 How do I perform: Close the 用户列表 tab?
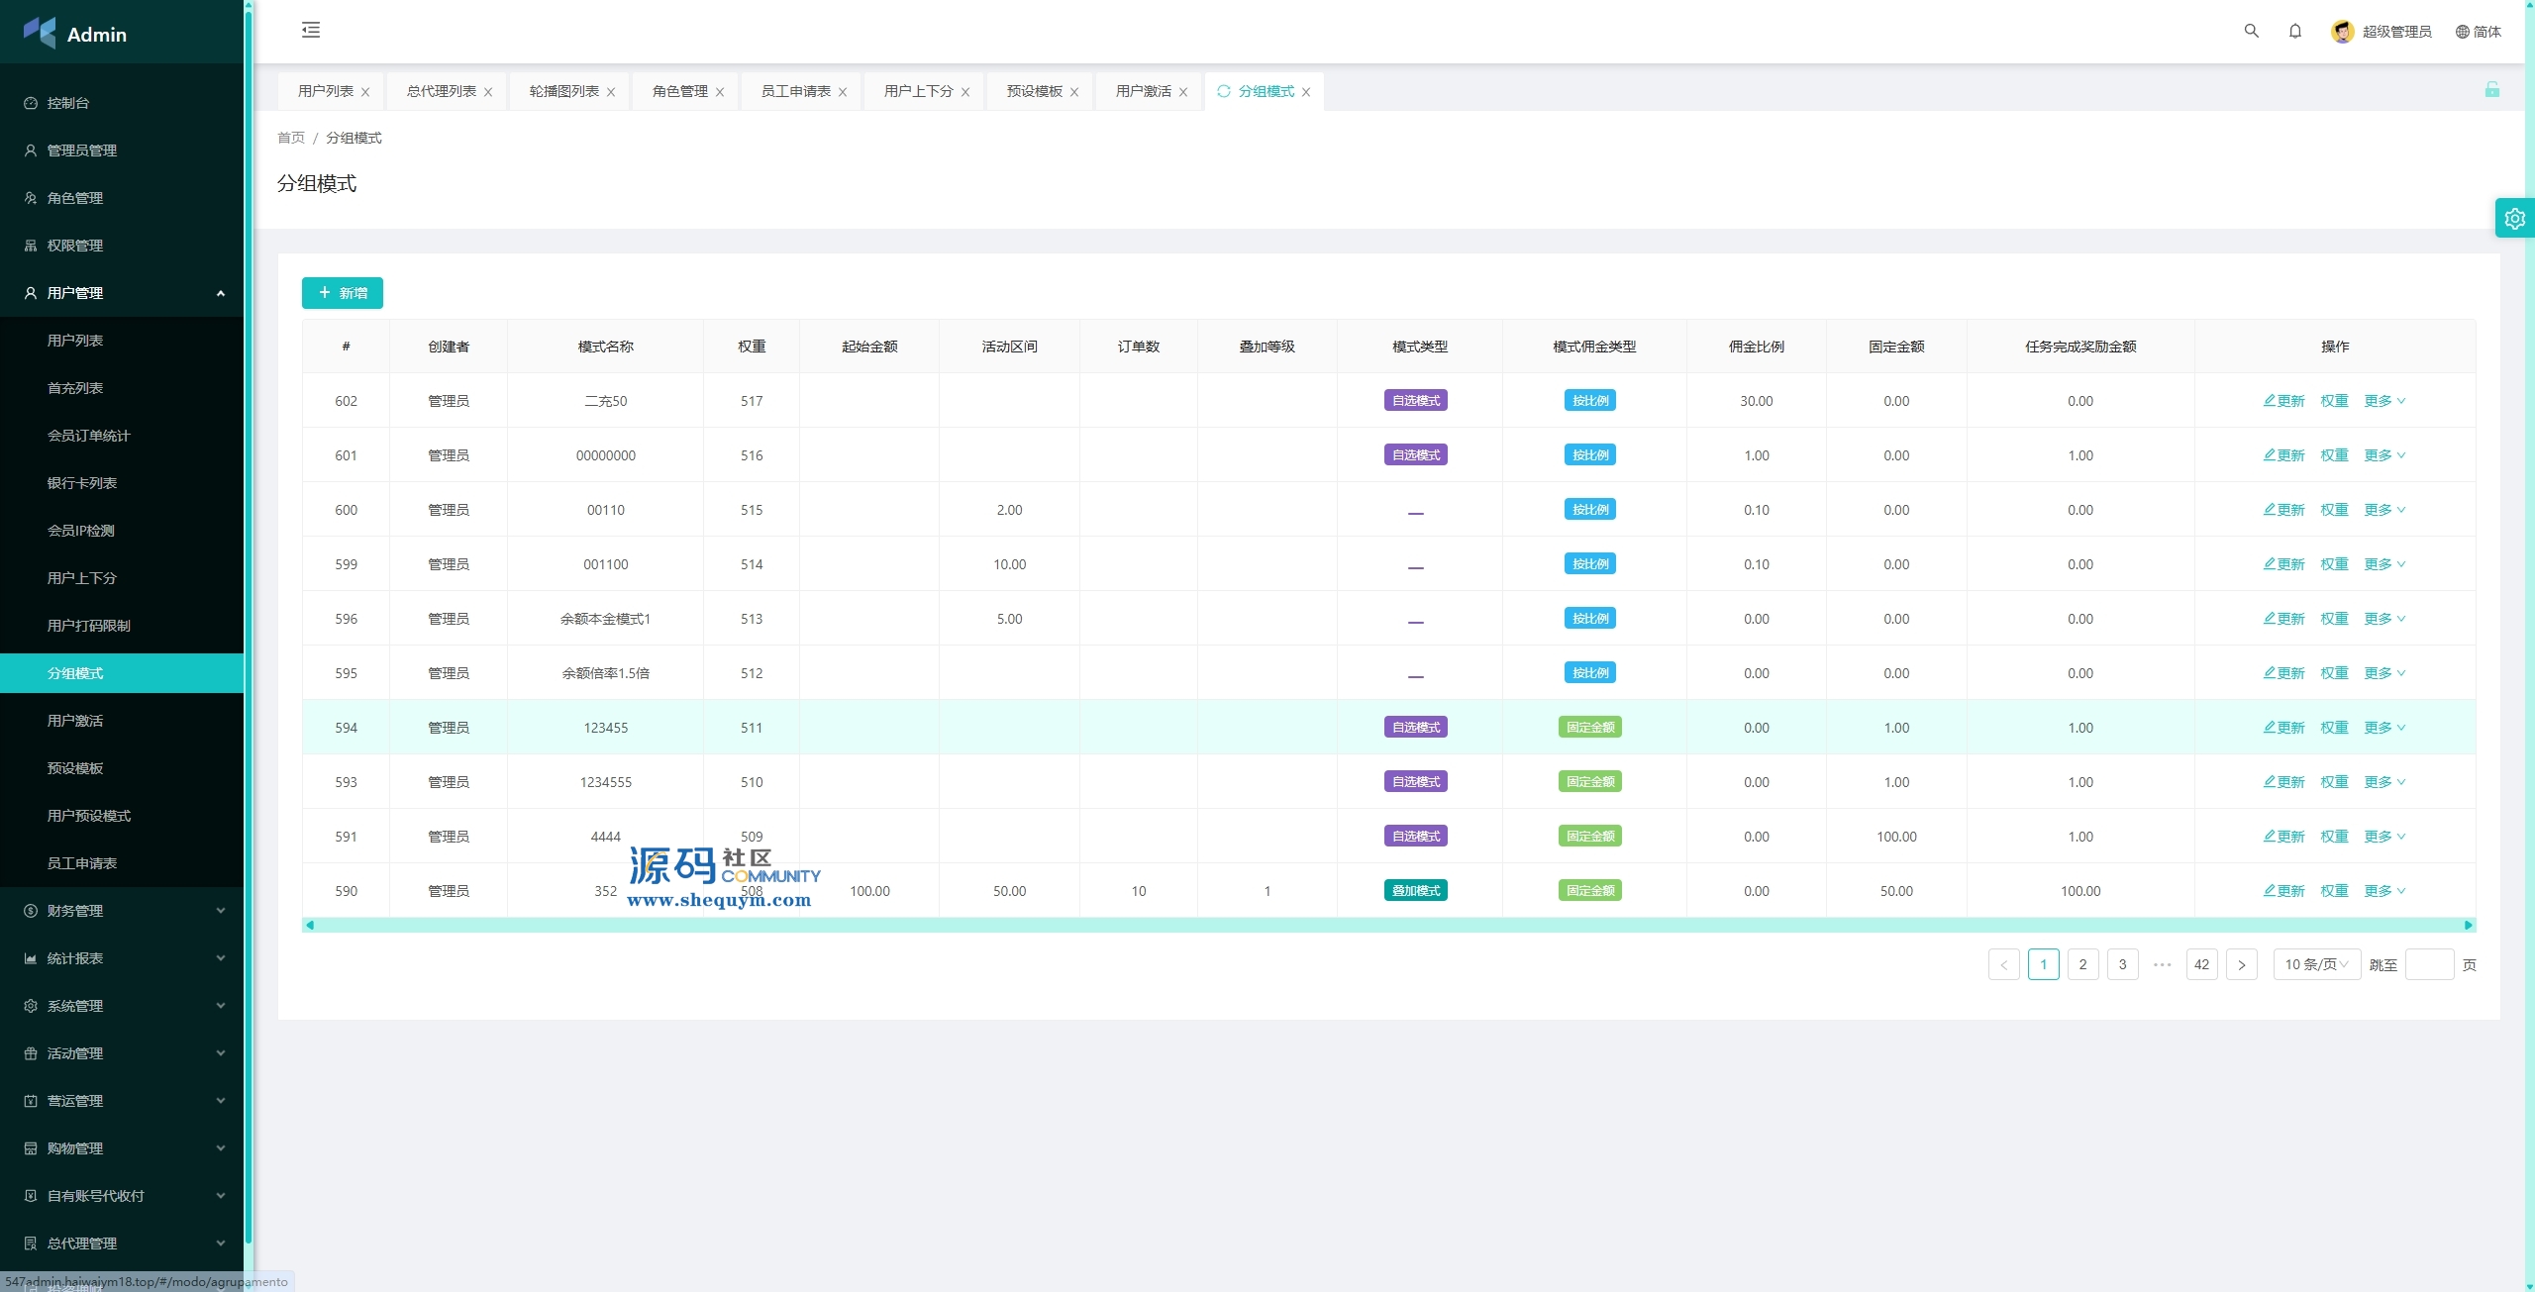(x=365, y=92)
